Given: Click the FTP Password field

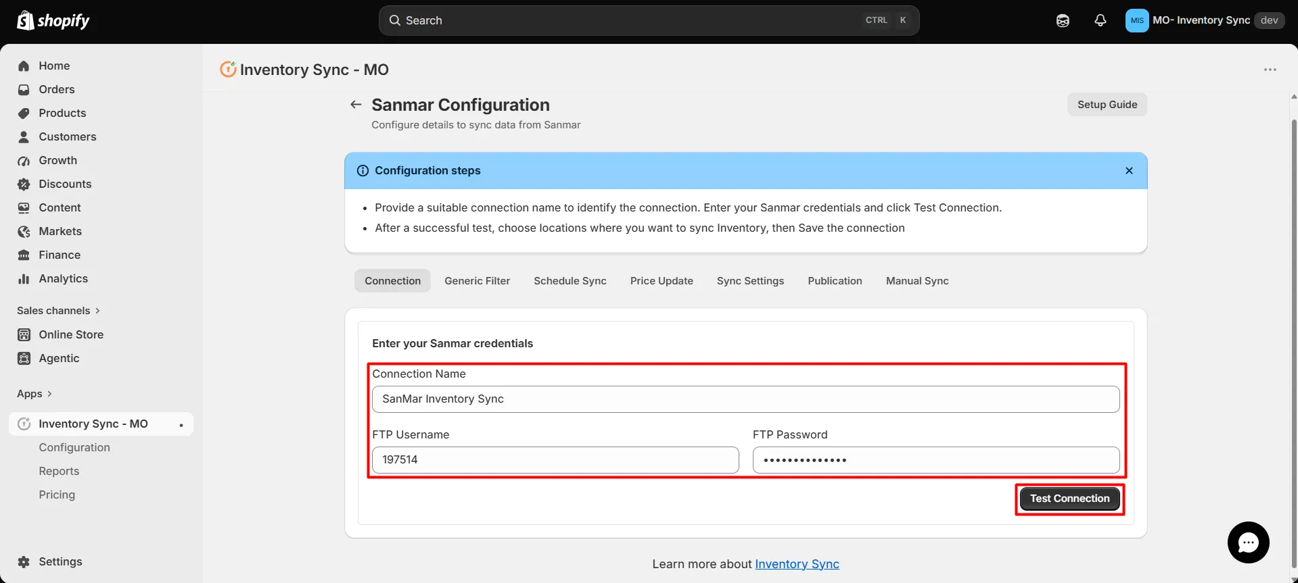Looking at the screenshot, I should (x=936, y=459).
